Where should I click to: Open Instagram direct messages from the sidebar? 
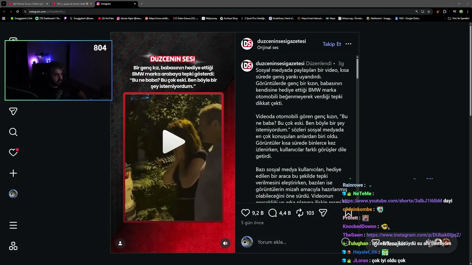pos(13,112)
